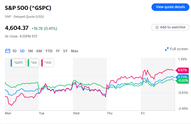Expand the chart using the Full screen icon
The height and width of the screenshot is (124, 191).
[x=167, y=49]
